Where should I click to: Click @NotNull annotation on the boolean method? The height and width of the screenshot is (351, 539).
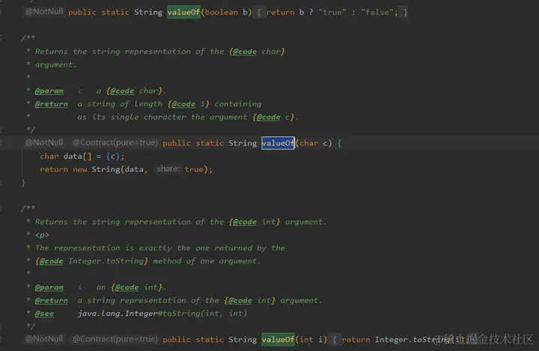[44, 12]
